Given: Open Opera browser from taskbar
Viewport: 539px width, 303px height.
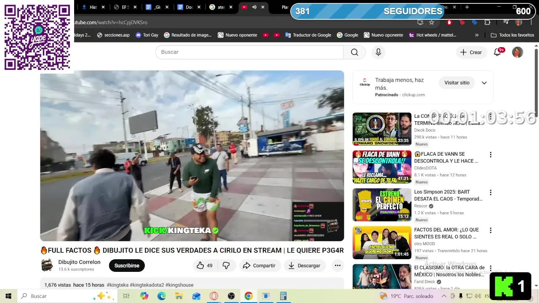Looking at the screenshot, I should 214,296.
